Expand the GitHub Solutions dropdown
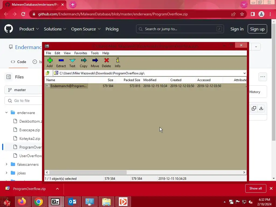The width and height of the screenshot is (276, 207). pos(55,29)
